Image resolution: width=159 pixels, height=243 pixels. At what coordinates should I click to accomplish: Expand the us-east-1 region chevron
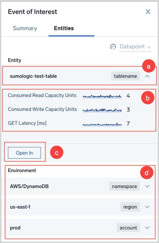coord(147,207)
